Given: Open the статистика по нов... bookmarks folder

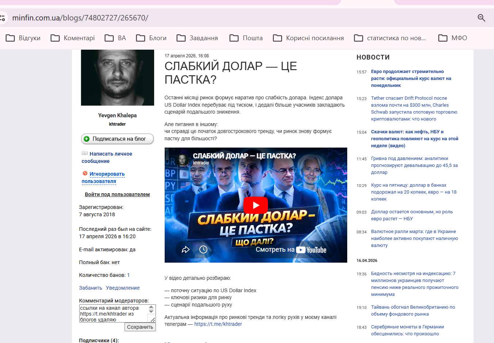Looking at the screenshot, I should pyautogui.click(x=390, y=38).
